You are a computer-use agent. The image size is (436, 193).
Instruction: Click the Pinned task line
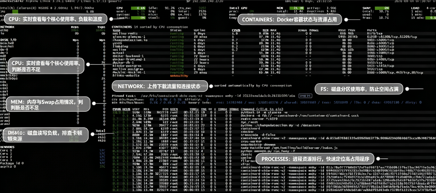pyautogui.click(x=211, y=96)
